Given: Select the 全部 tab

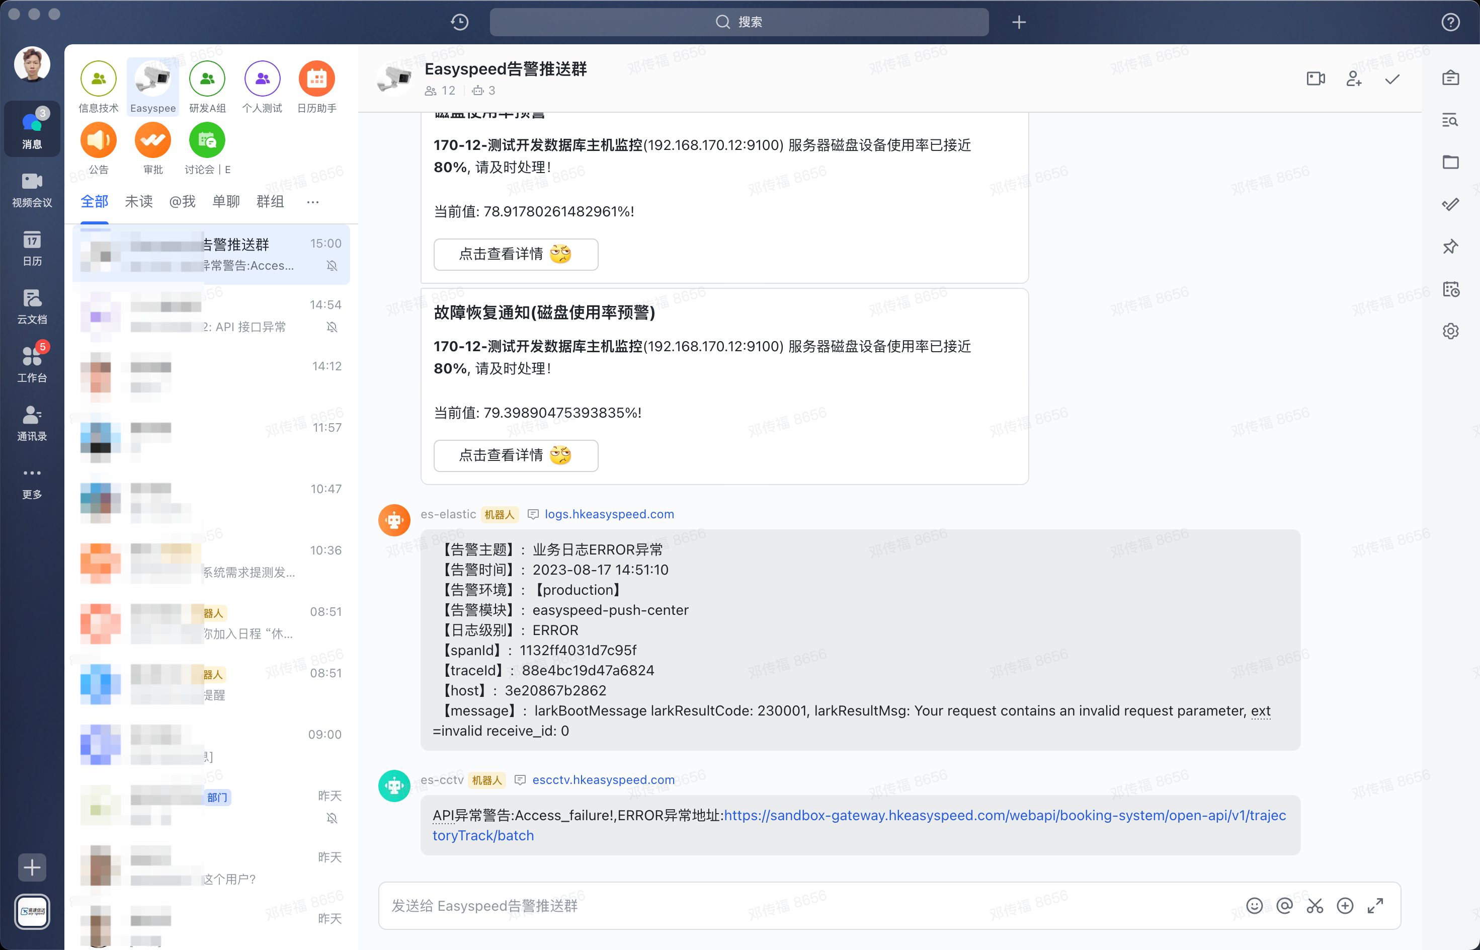Looking at the screenshot, I should click(95, 202).
